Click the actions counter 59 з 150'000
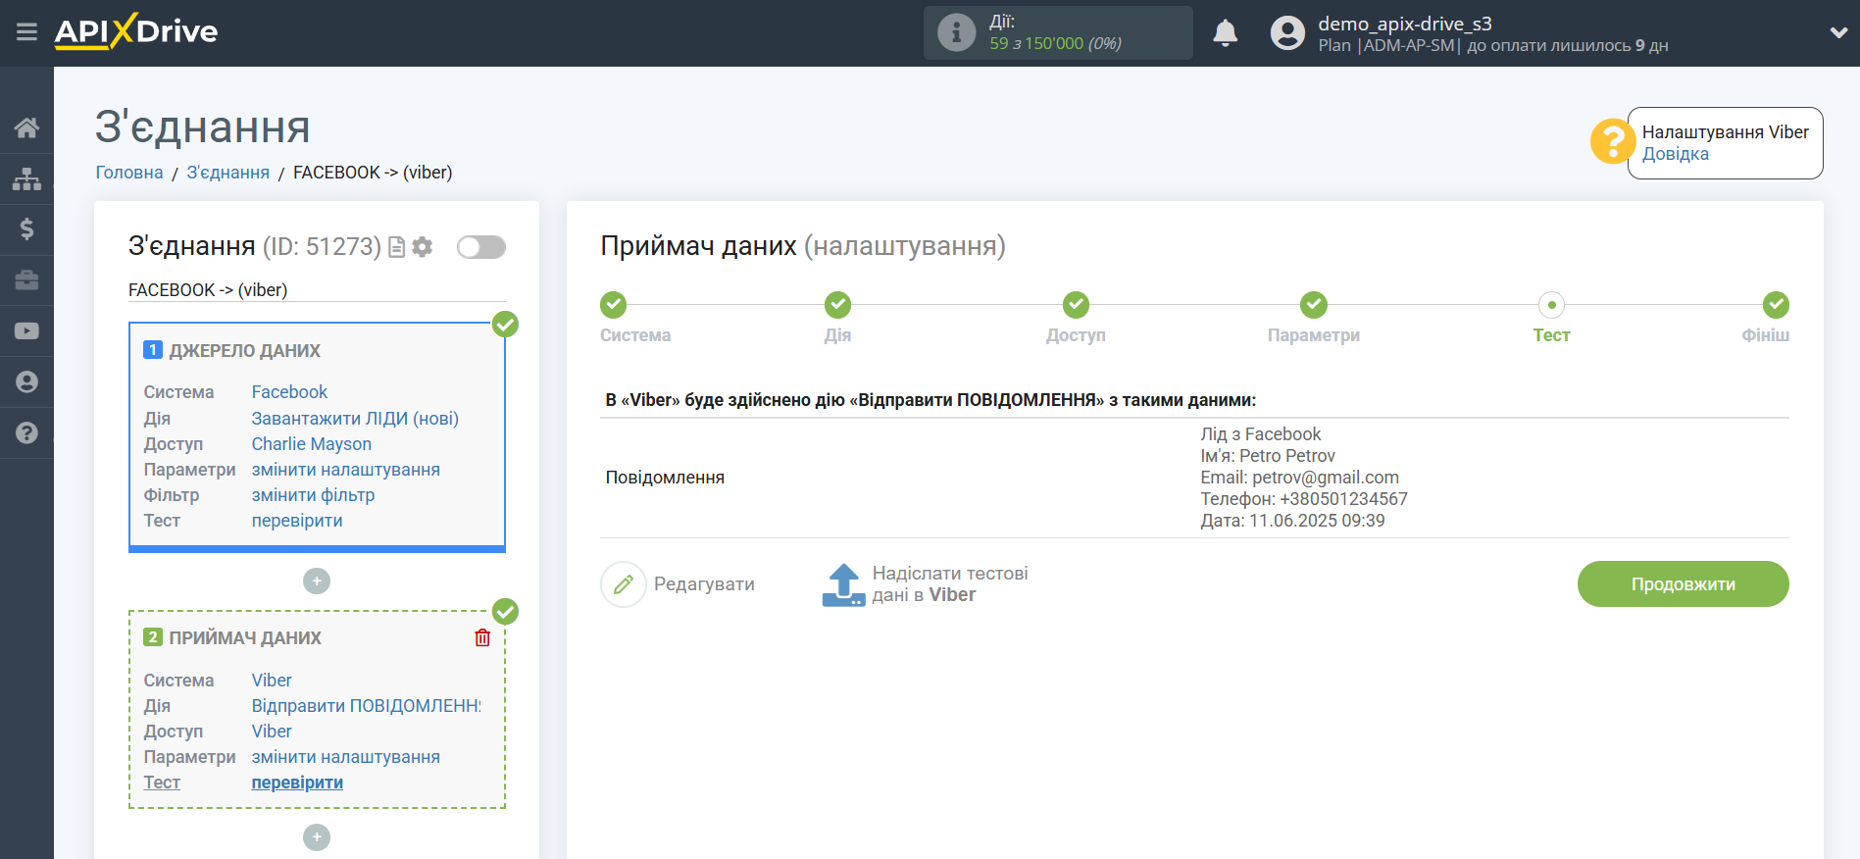1860x859 pixels. 1055,44
